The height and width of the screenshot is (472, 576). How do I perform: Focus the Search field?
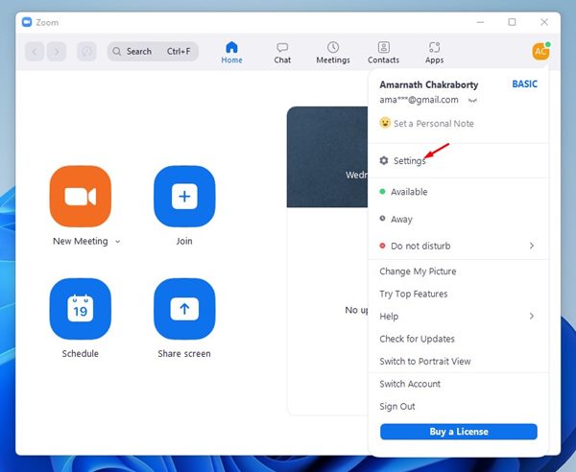point(153,52)
